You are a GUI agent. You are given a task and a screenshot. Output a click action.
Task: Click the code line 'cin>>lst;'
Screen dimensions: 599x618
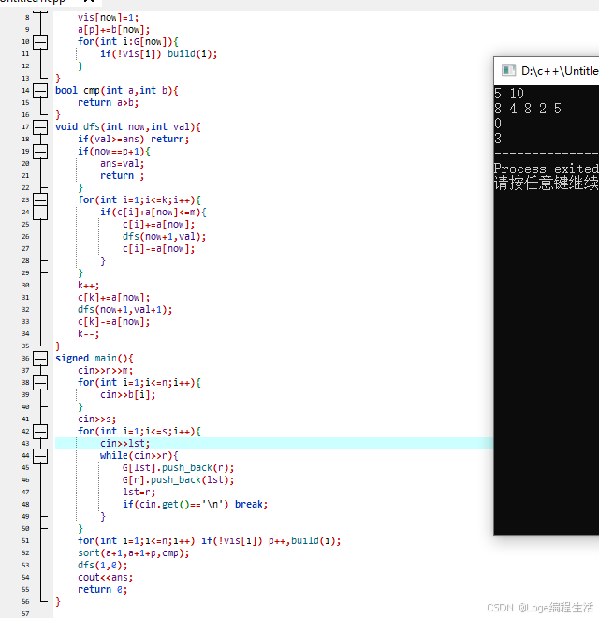(124, 444)
